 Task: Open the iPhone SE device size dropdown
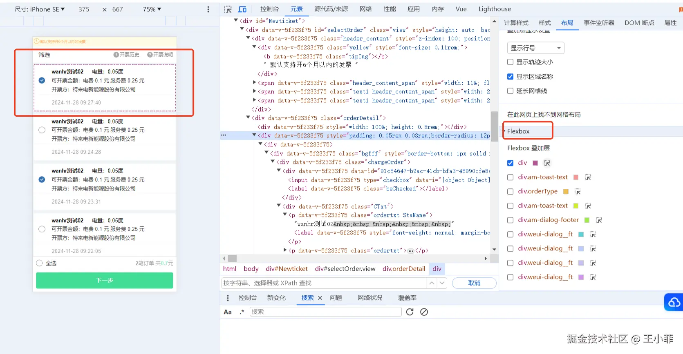(40, 9)
